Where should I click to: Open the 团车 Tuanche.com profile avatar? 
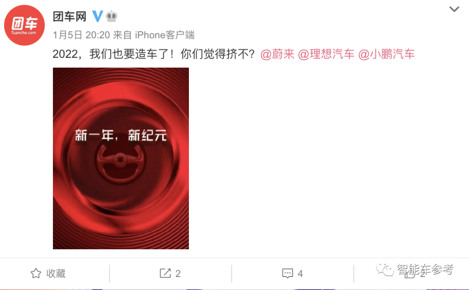[24, 25]
